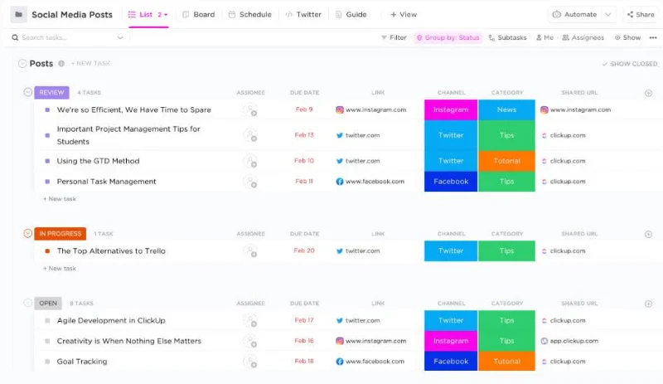
Task: Collapse the Review group
Action: point(28,92)
